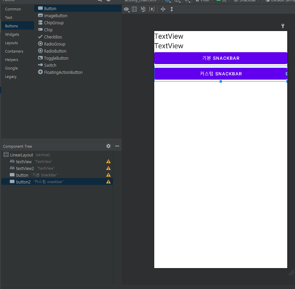Screen dimensions: 295x289
Task: Select CheckBox in the palette
Action: coord(78,37)
